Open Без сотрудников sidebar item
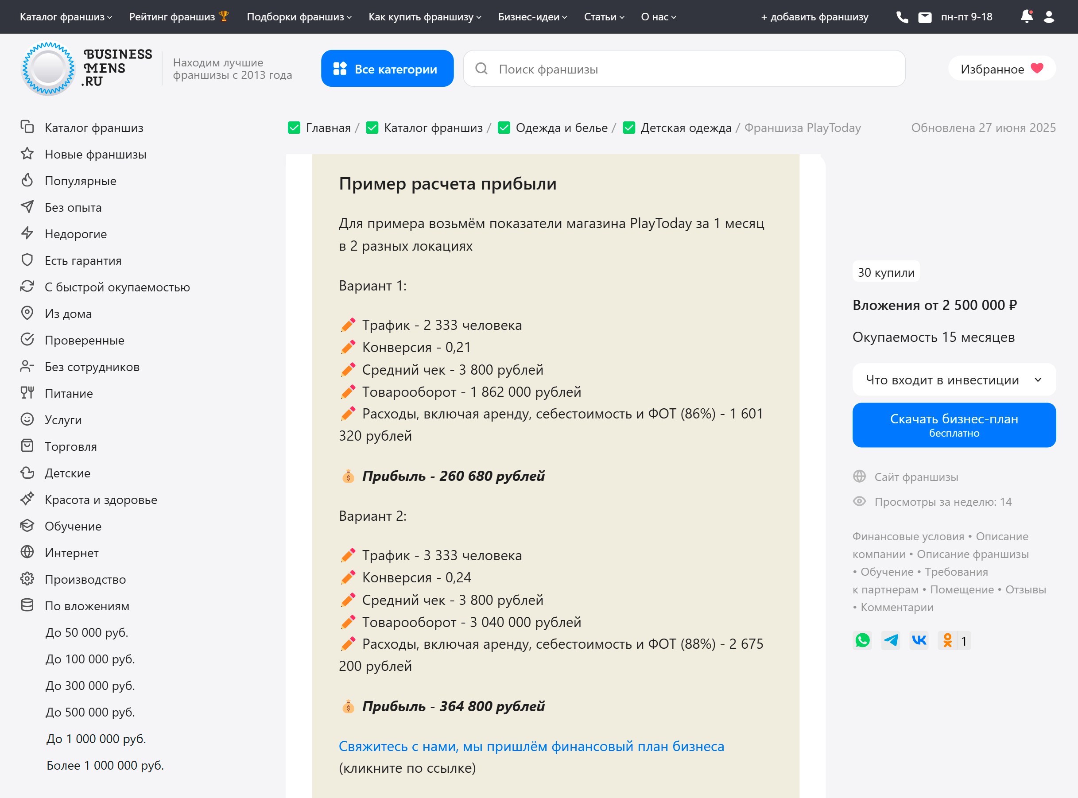Viewport: 1078px width, 798px height. 92,367
